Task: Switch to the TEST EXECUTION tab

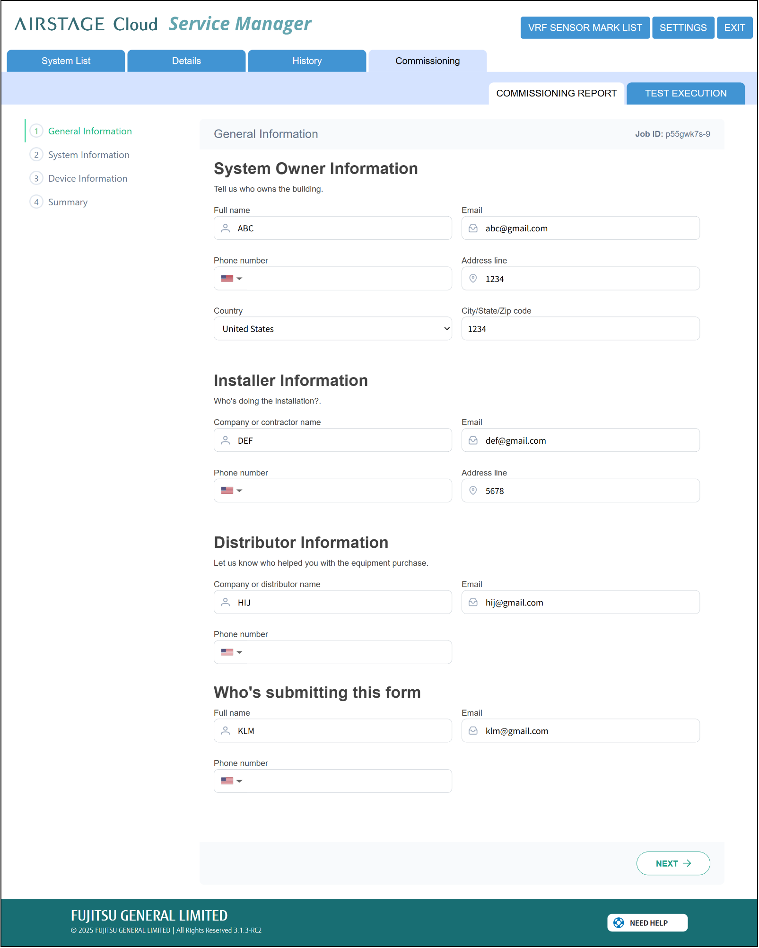Action: coord(685,93)
